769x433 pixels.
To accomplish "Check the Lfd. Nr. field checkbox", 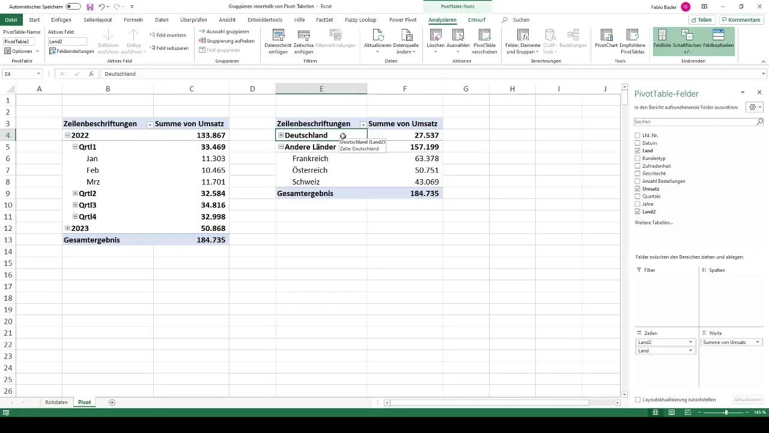I will pos(637,135).
